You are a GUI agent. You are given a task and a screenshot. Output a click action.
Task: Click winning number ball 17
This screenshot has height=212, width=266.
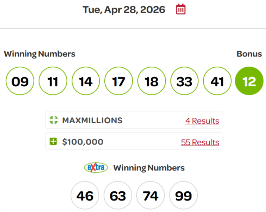coord(119,81)
